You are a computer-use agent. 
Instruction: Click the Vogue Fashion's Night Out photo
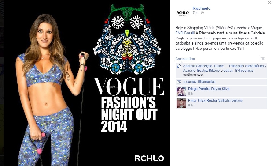click(x=87, y=83)
